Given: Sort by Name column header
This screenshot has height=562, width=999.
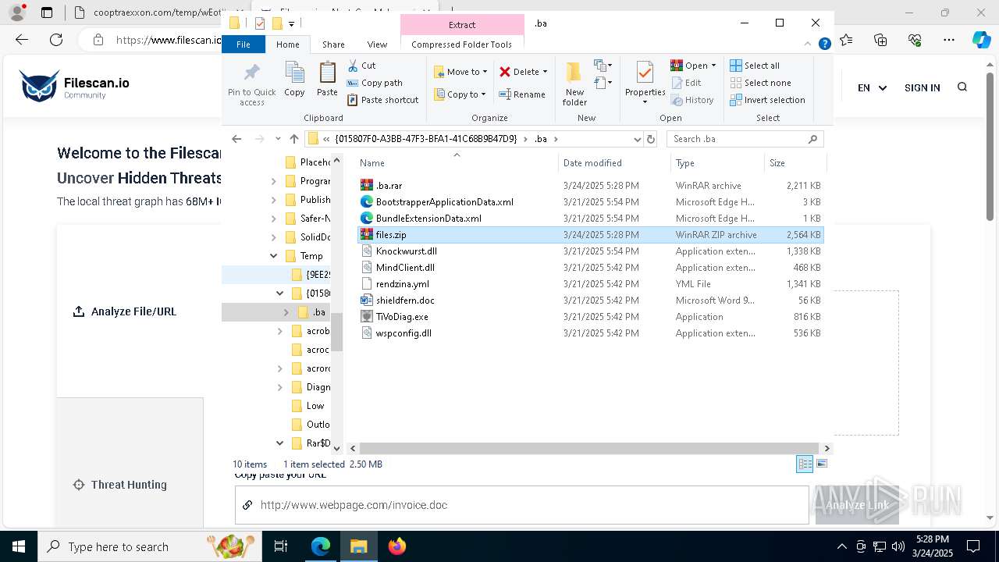Looking at the screenshot, I should pyautogui.click(x=457, y=163).
